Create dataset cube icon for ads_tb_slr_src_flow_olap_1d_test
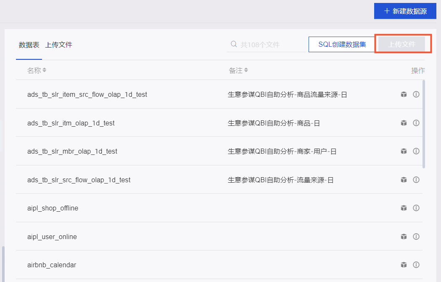441x282 pixels. point(404,180)
